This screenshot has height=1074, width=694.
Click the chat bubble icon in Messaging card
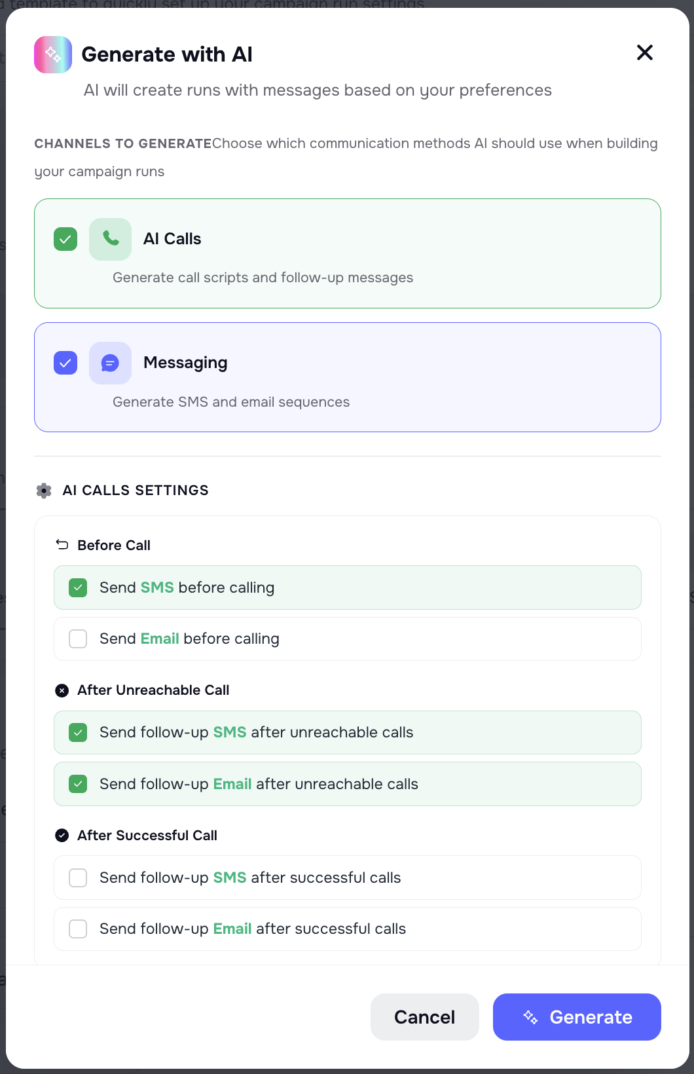point(110,363)
